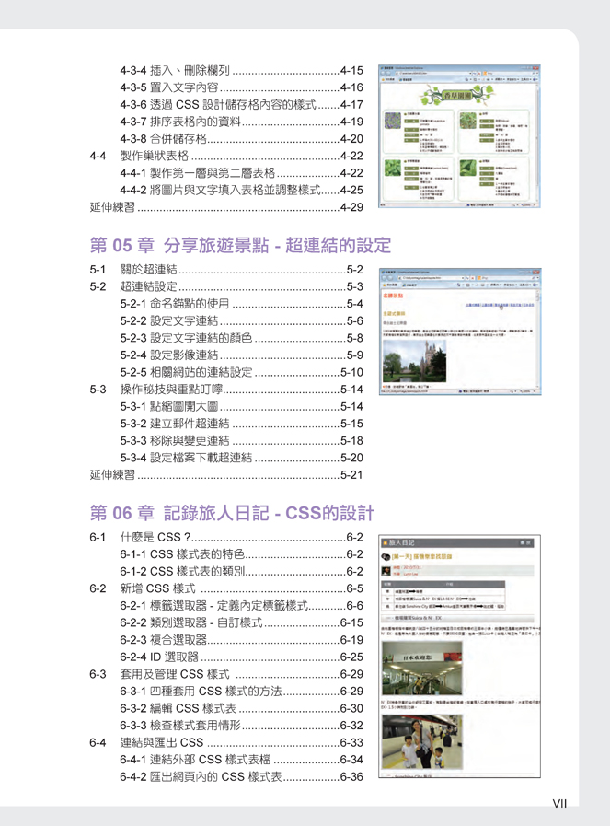Open the herb garden web page thumbnail
The width and height of the screenshot is (610, 826).
pos(459,136)
